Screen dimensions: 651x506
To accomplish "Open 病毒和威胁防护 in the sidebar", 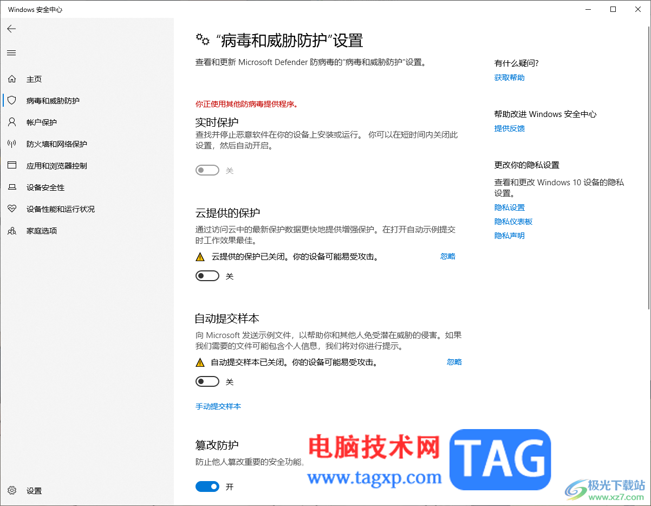I will click(53, 101).
